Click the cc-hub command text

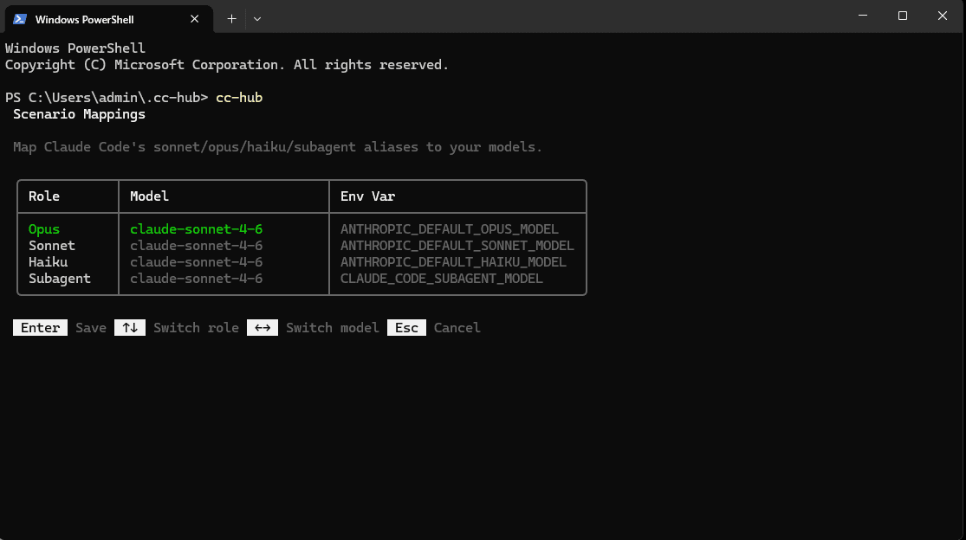pyautogui.click(x=239, y=98)
